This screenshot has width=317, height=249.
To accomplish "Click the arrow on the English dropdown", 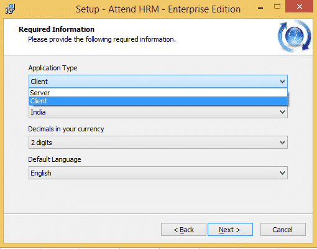I will click(282, 173).
